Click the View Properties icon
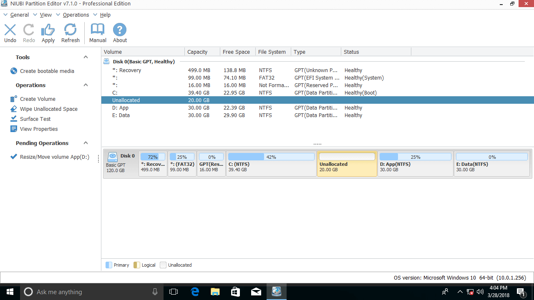The image size is (534, 300). click(x=14, y=129)
